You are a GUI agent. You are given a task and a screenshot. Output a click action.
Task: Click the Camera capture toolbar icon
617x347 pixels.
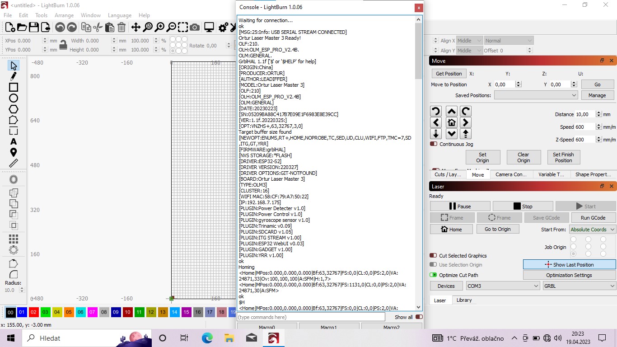point(195,28)
